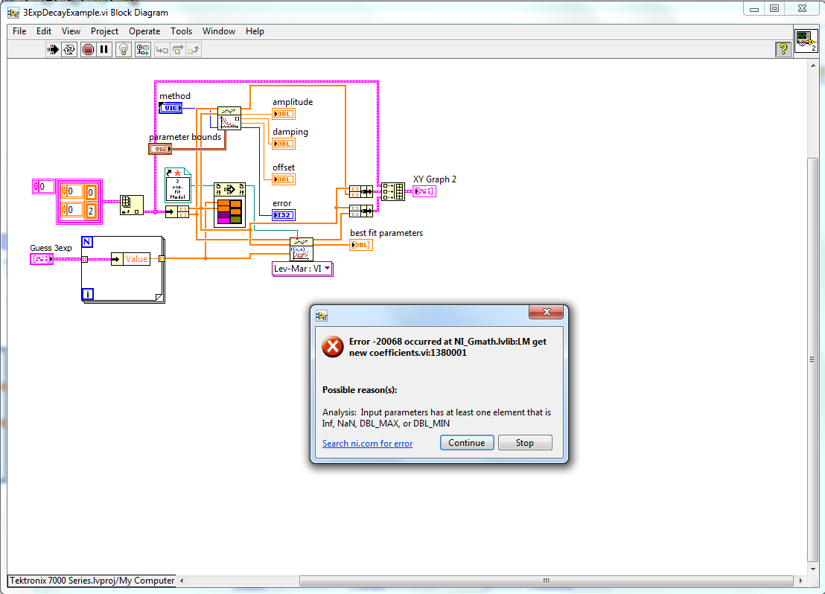Click the horizontal scrollbar thumb
Viewport: 825px width, 594px height.
(546, 581)
